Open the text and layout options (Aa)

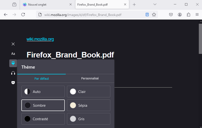[13, 54]
